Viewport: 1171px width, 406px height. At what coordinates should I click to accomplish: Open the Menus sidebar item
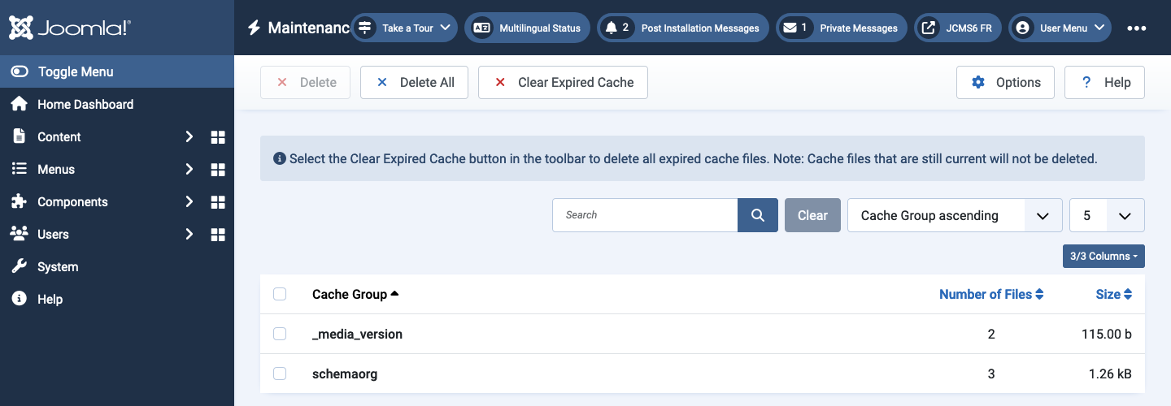56,169
